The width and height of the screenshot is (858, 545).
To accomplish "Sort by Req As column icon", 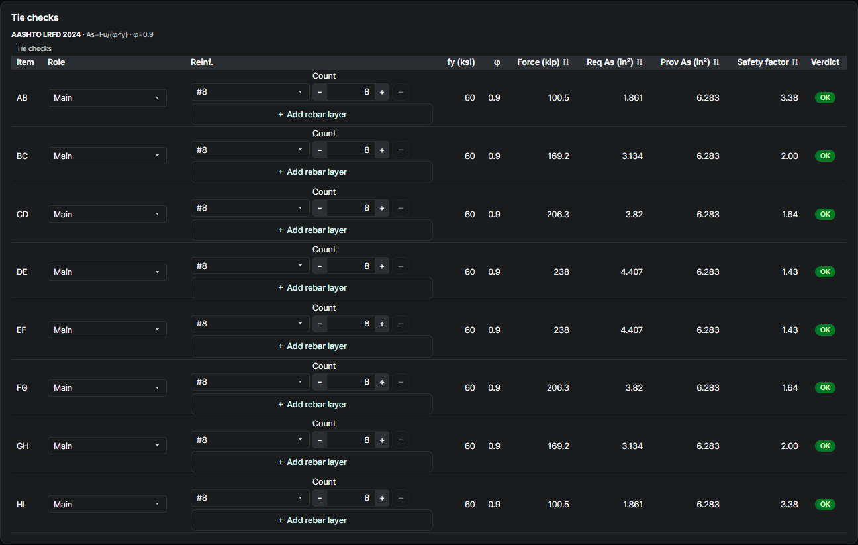I will [640, 62].
